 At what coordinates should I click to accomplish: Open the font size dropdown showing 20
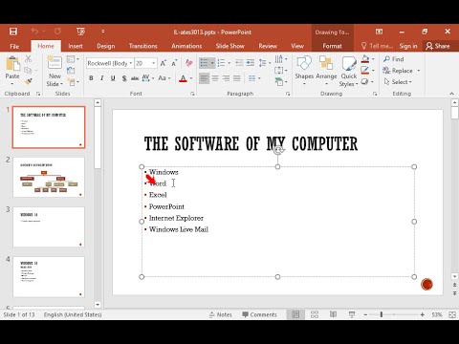coord(154,63)
